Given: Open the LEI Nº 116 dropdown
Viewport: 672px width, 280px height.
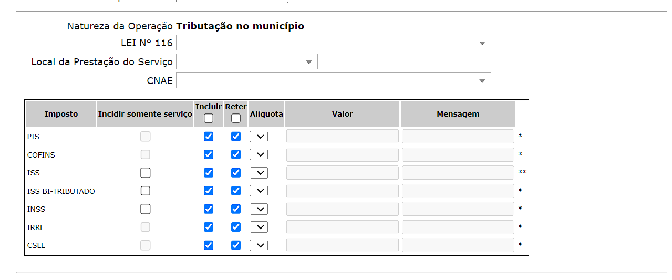Looking at the screenshot, I should [x=334, y=43].
